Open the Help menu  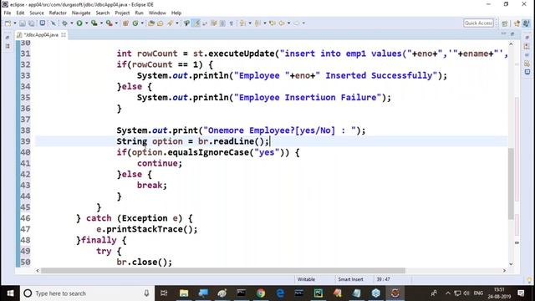(x=176, y=13)
